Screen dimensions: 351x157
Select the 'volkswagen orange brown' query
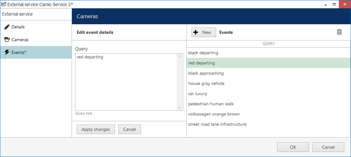pos(269,114)
